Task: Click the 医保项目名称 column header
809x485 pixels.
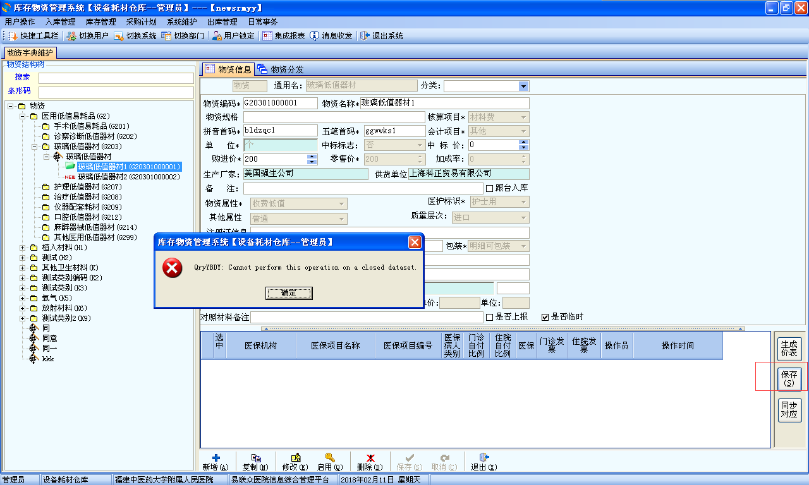Action: (x=335, y=345)
